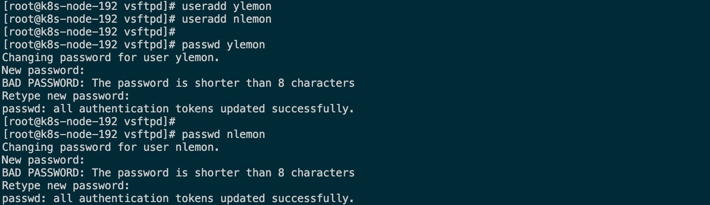Select the 'passwd nlemon' command

[224, 135]
